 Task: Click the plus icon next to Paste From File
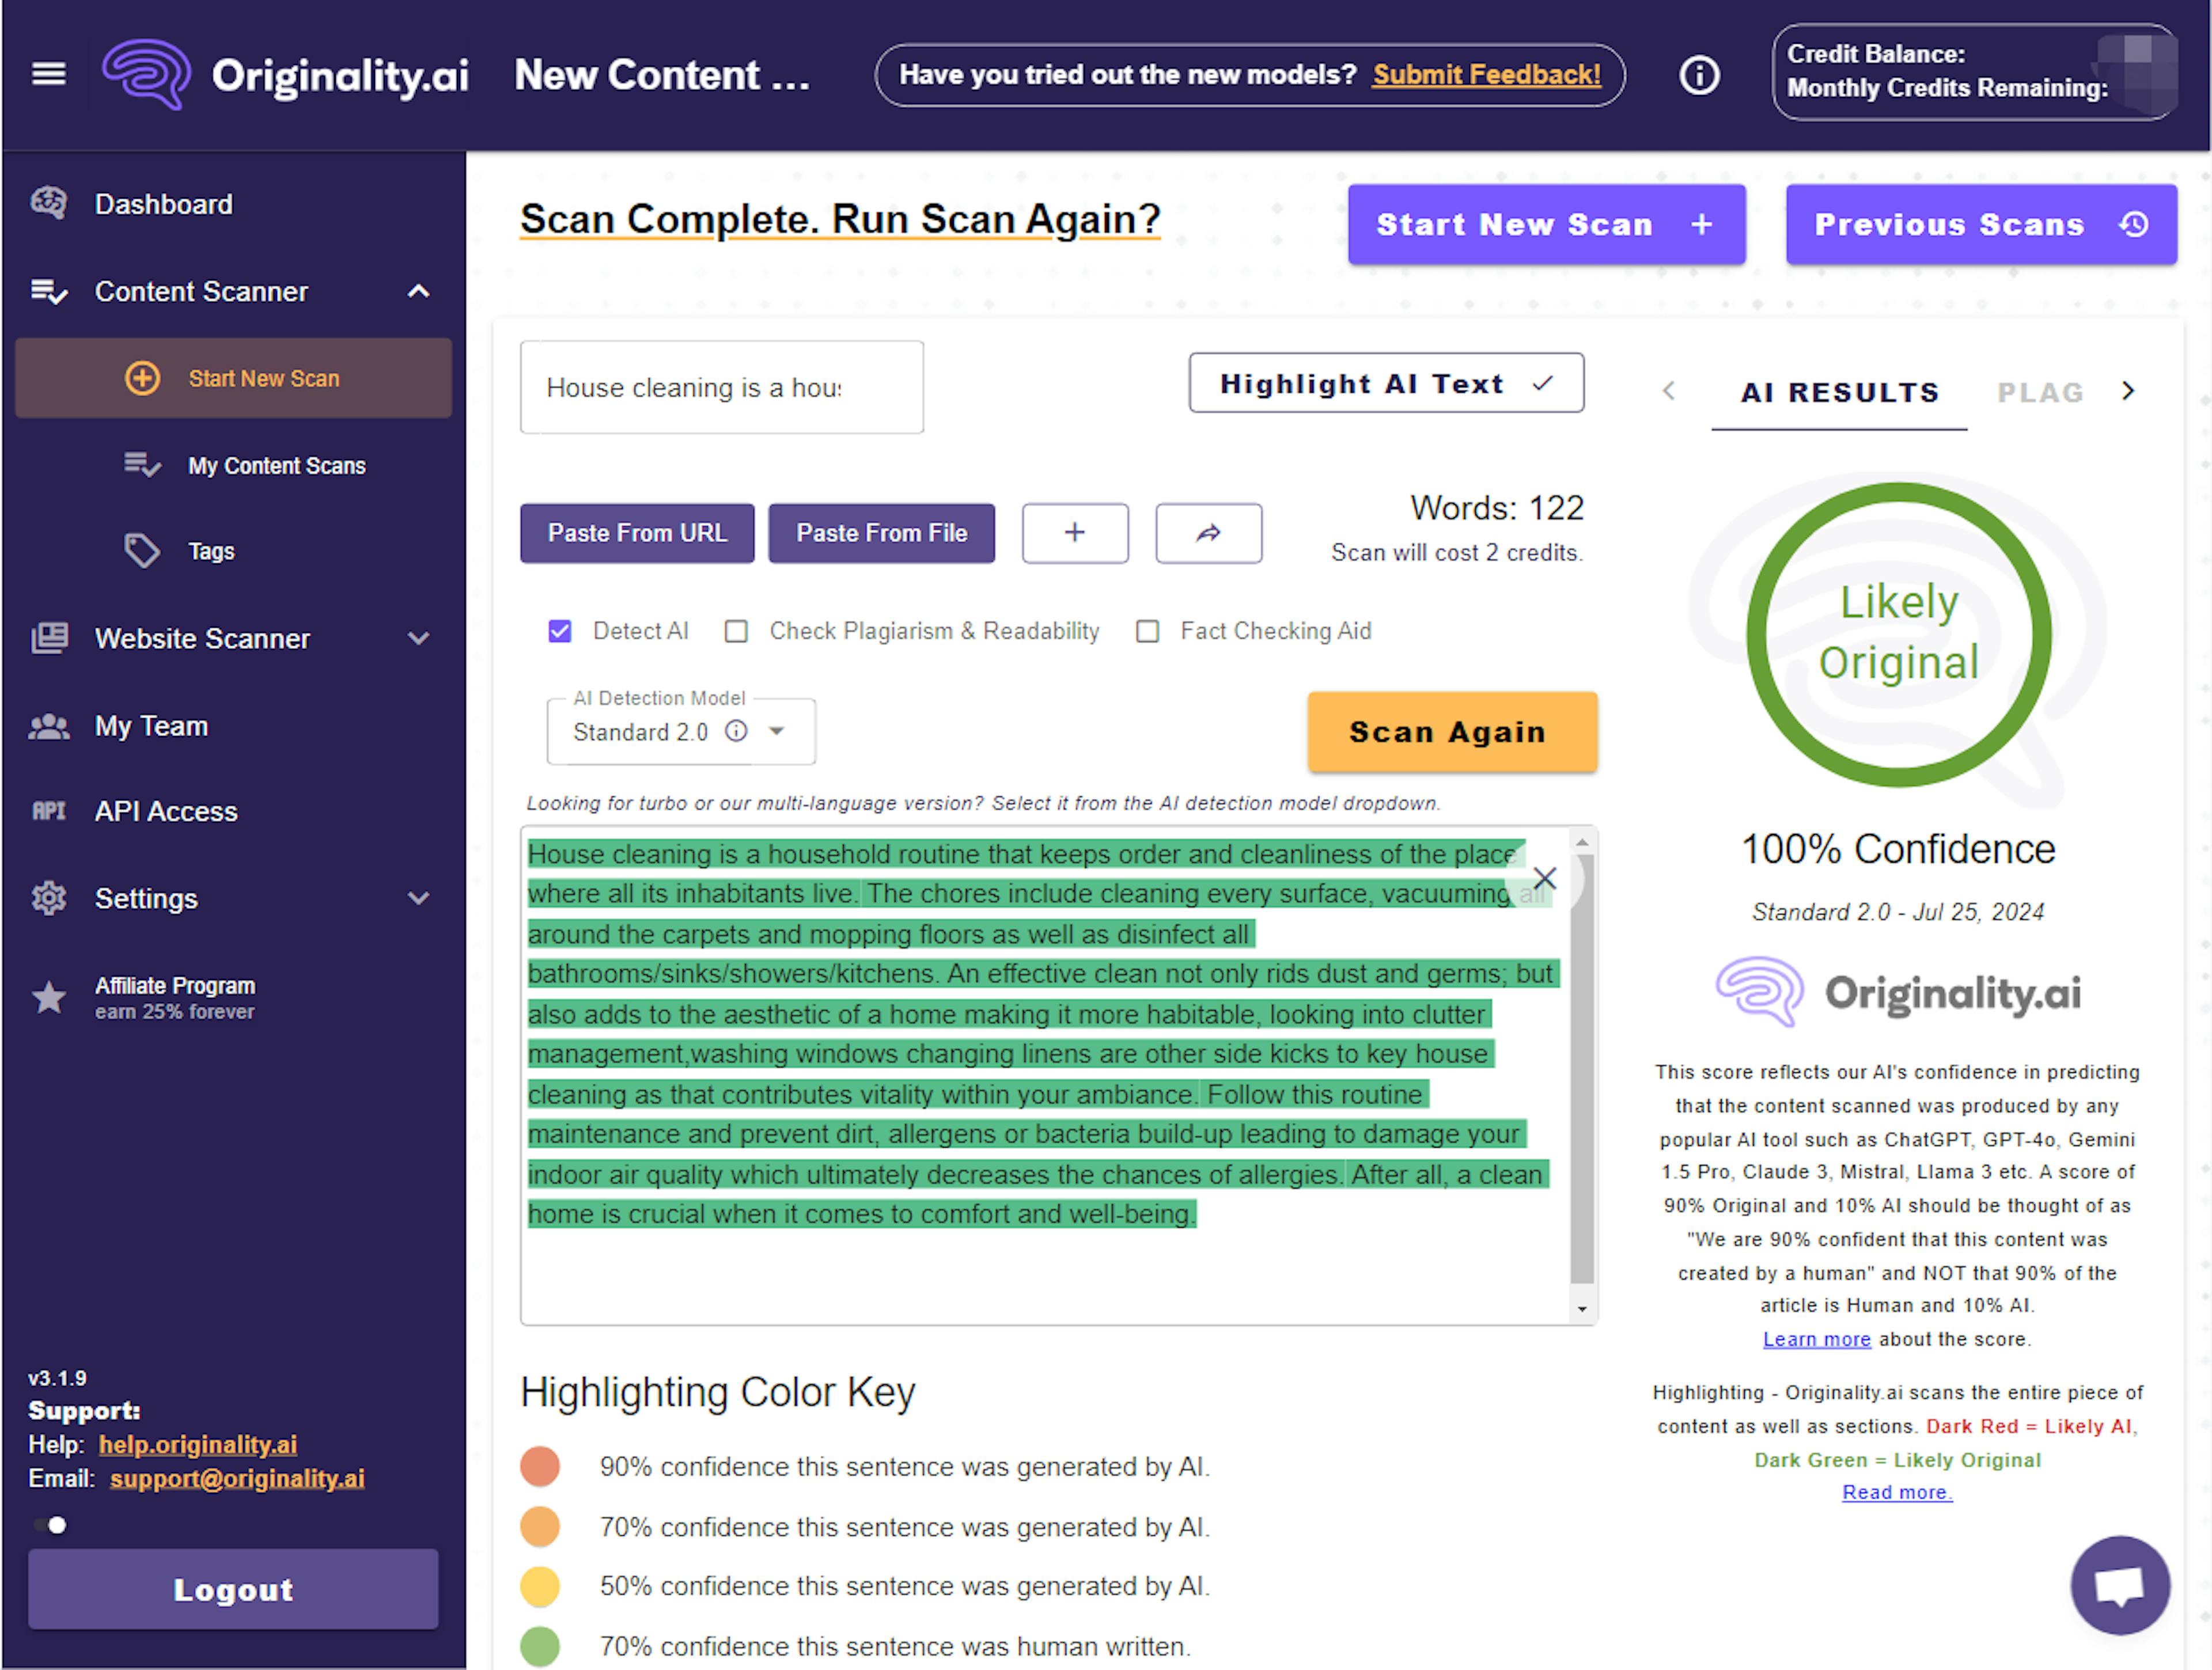point(1075,534)
